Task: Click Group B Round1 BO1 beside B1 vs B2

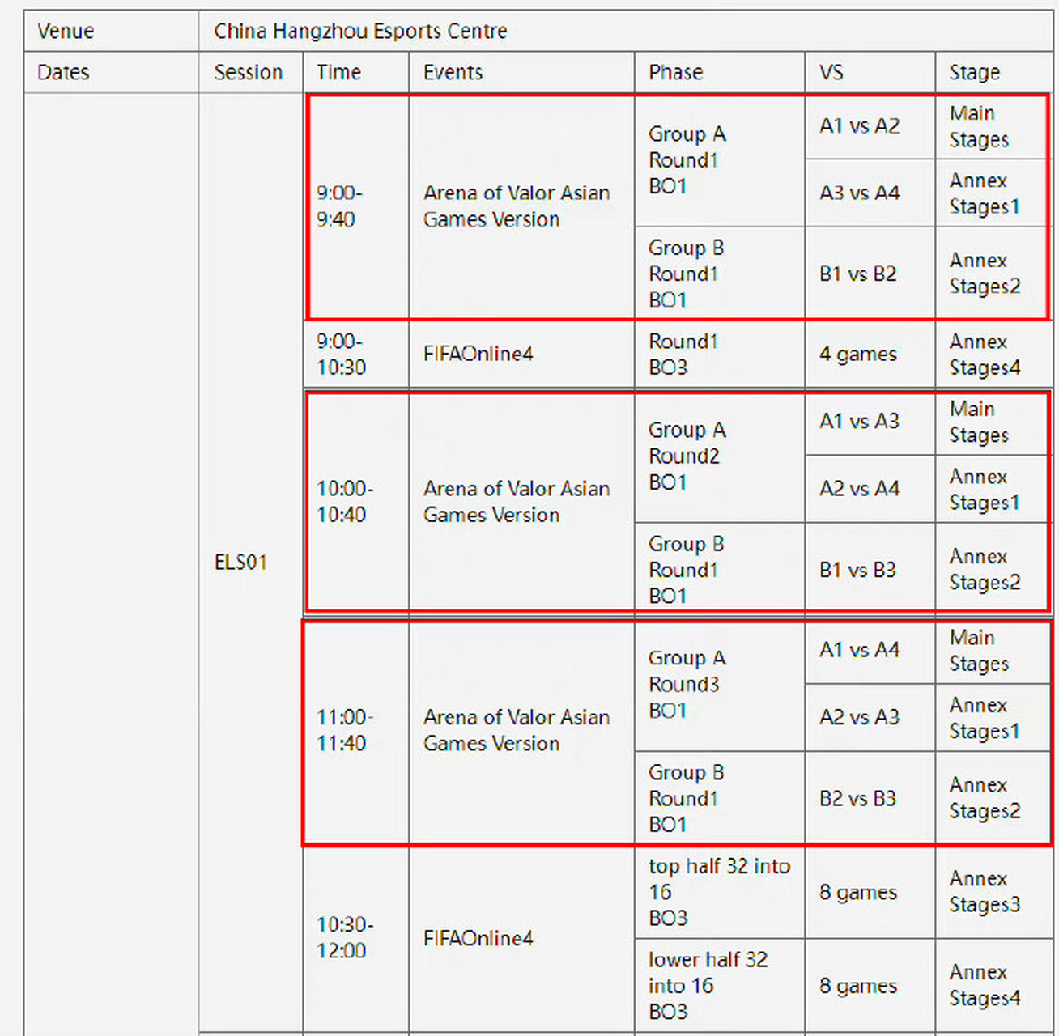Action: click(x=720, y=274)
